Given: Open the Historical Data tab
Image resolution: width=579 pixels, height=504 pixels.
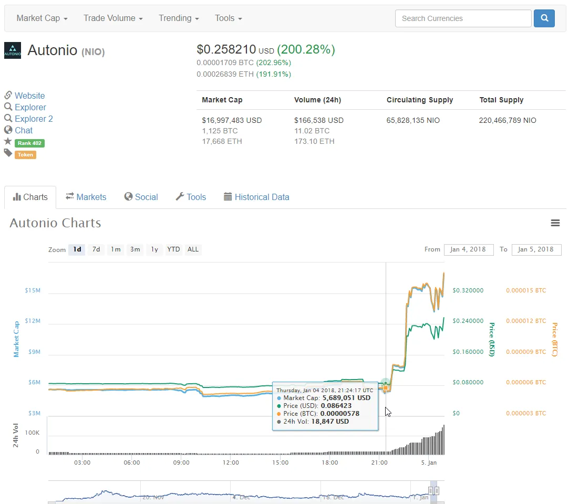Looking at the screenshot, I should click(256, 197).
